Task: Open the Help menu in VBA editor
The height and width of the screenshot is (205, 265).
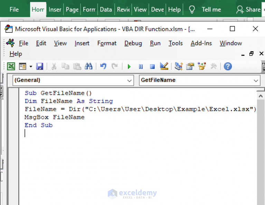Action: point(16,54)
